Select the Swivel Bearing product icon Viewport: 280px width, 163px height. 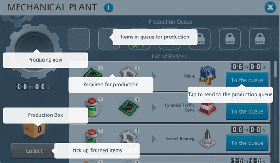[x=207, y=139]
